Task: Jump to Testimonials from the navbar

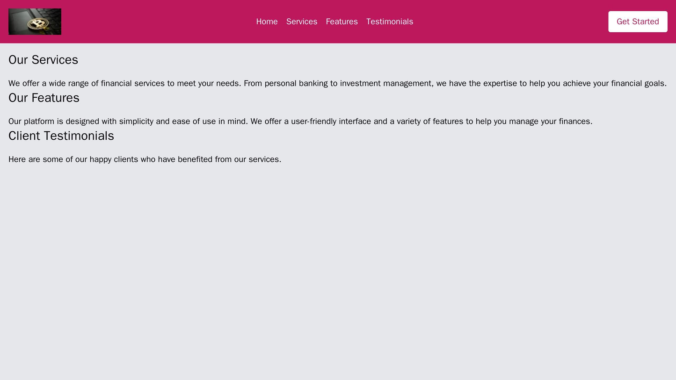Action: coord(389,22)
